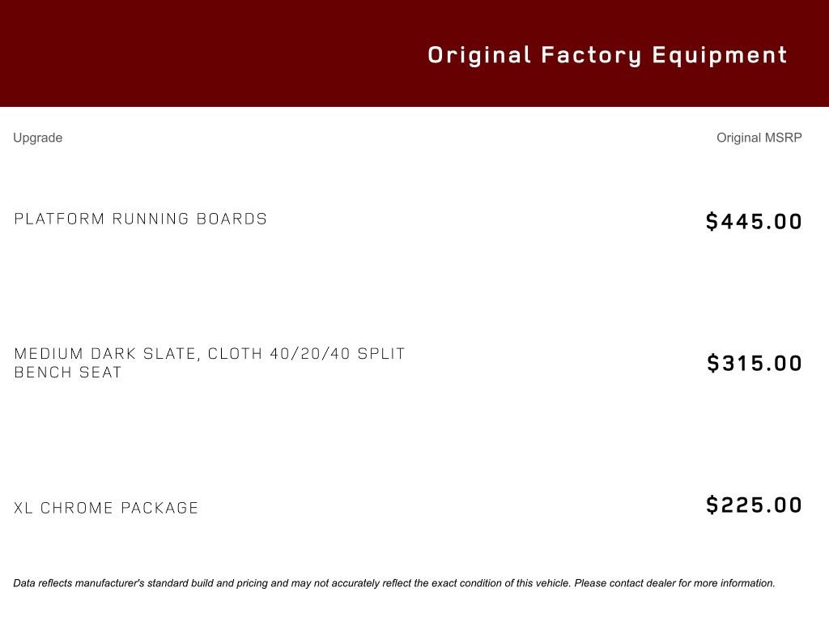Click the "Please contact dealer" sentence

click(x=674, y=583)
